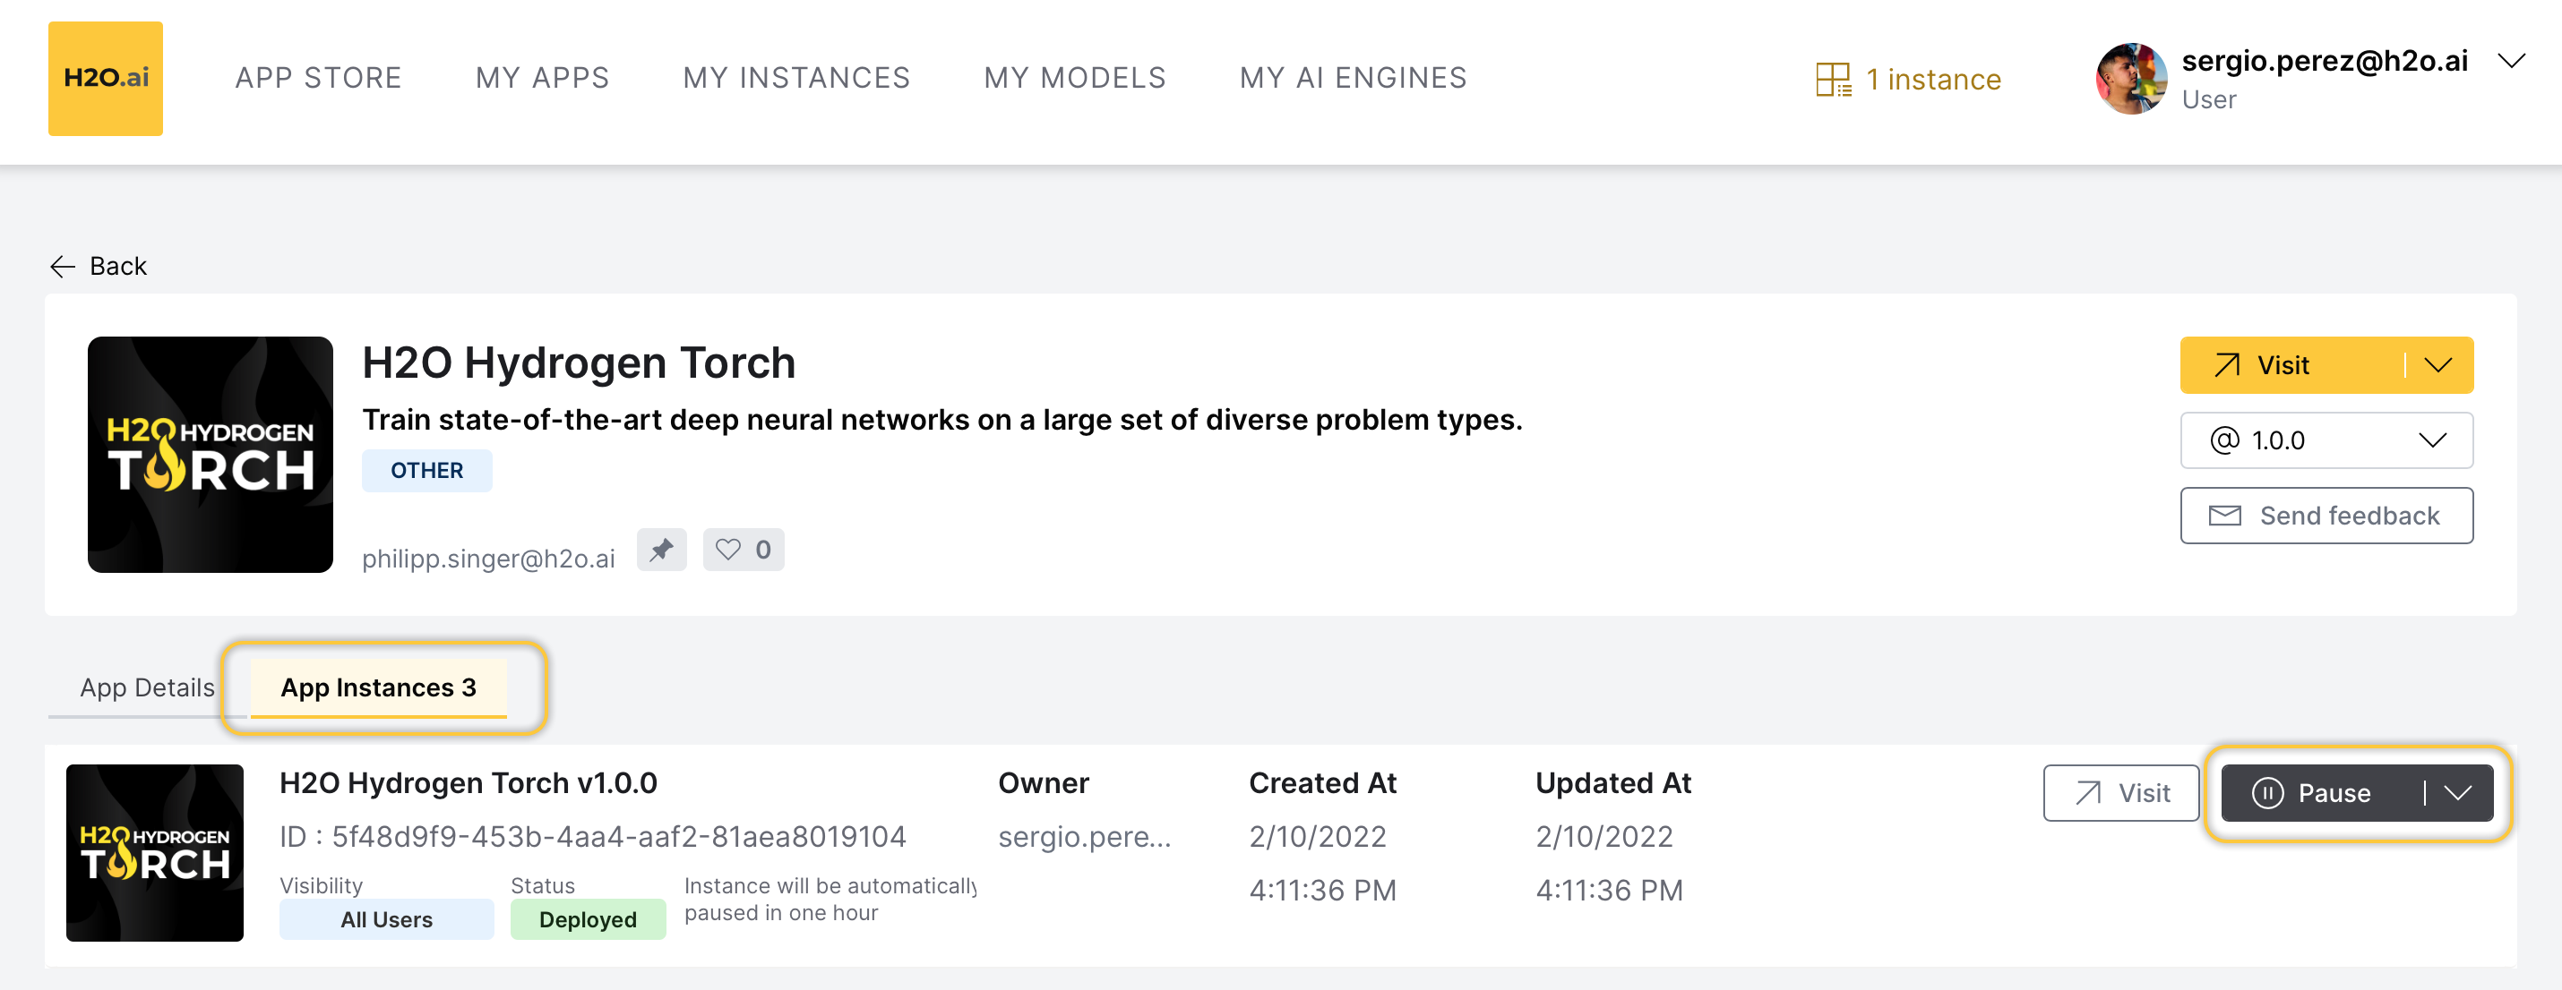
Task: Select the App Instances 3 tab
Action: 378,687
